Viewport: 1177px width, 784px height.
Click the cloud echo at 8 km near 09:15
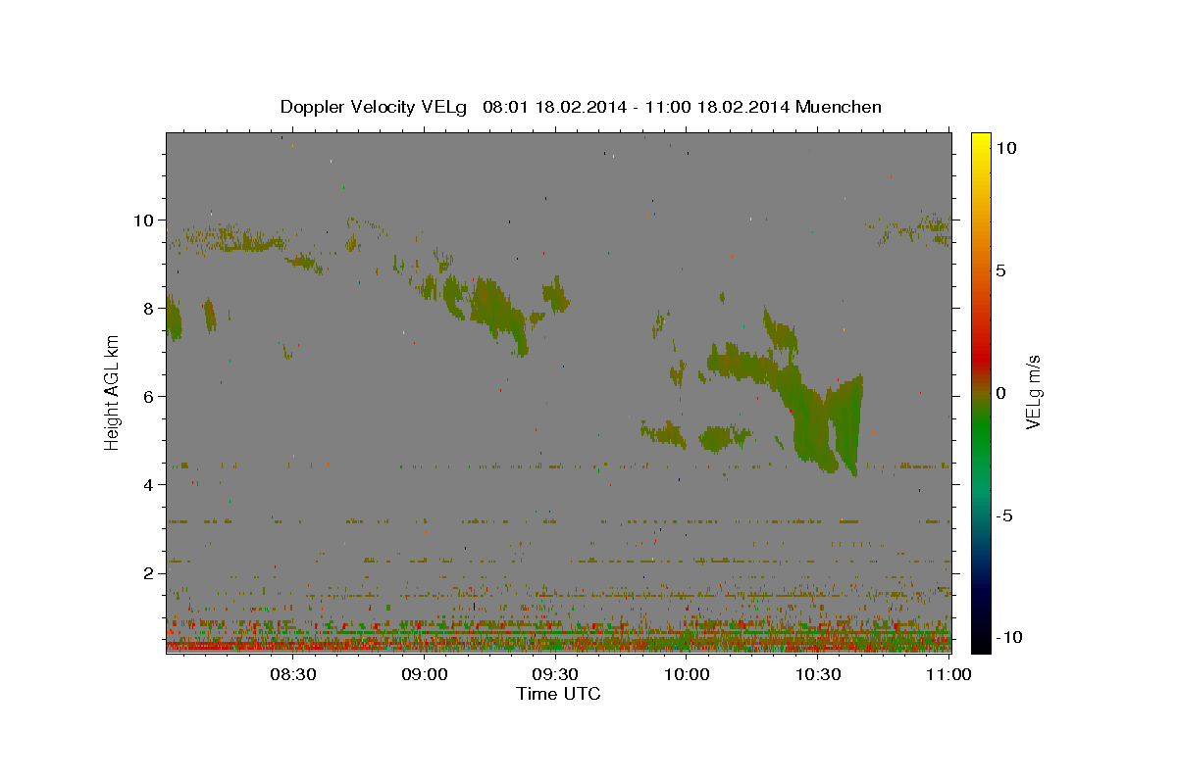(x=497, y=309)
